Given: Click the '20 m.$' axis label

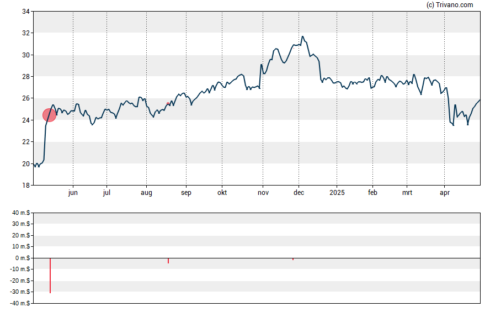Looking at the screenshot, I should pos(21,235).
